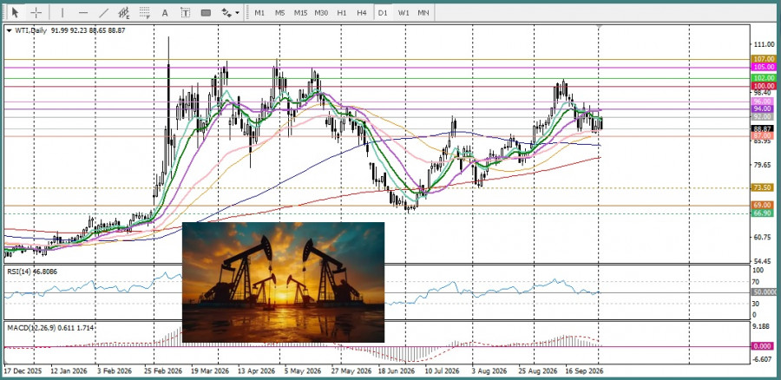
Task: Click the green 102.00 price label
Action: click(x=763, y=78)
